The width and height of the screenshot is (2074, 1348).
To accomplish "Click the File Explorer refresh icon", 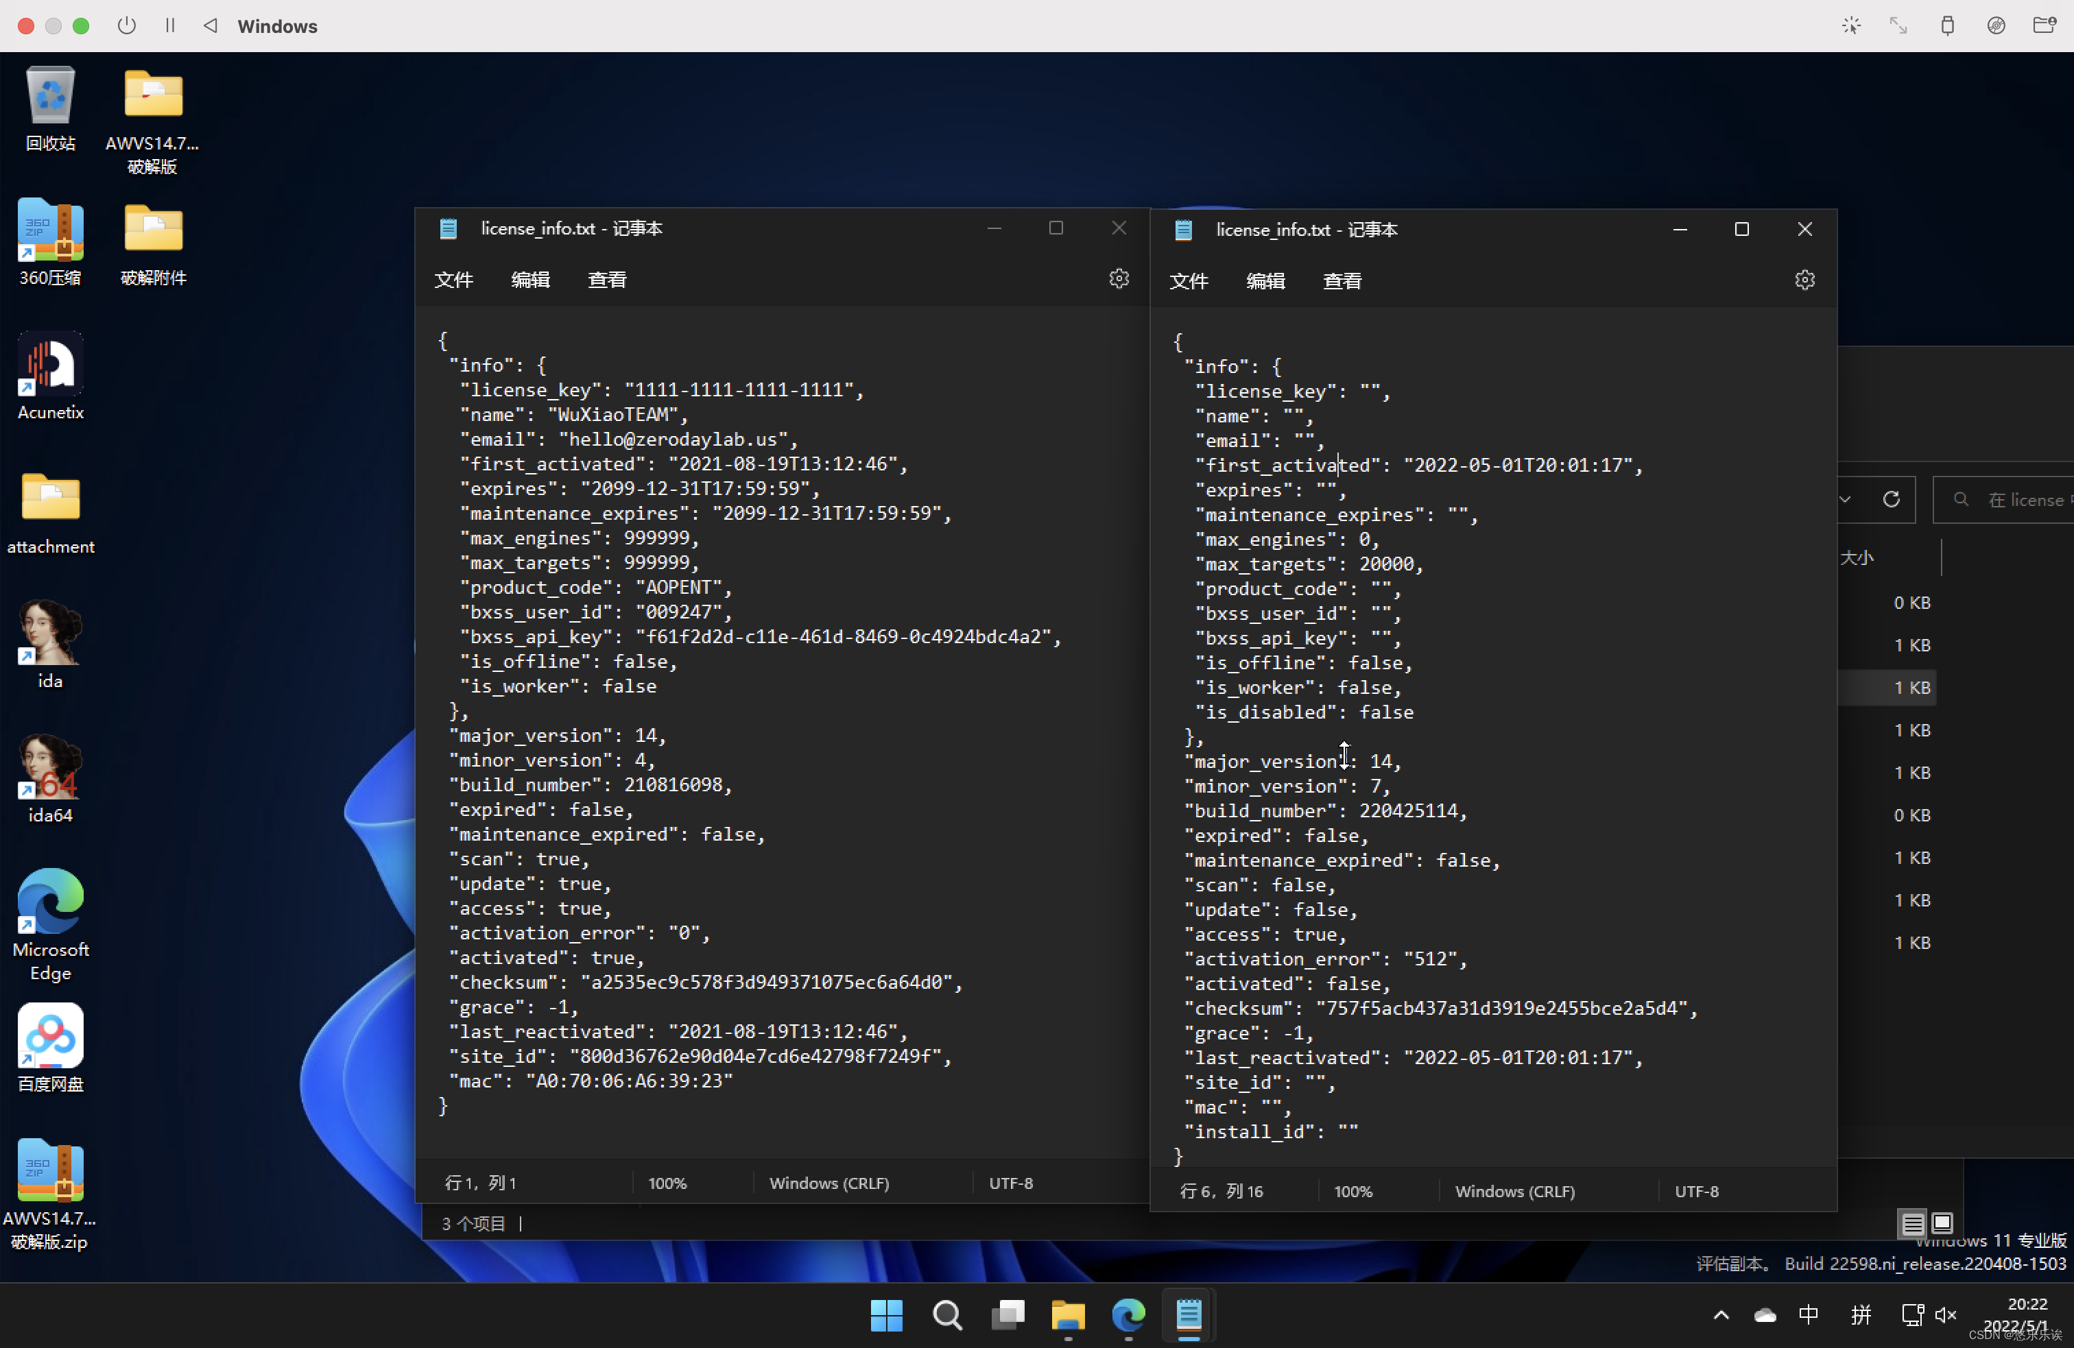I will (x=1891, y=499).
